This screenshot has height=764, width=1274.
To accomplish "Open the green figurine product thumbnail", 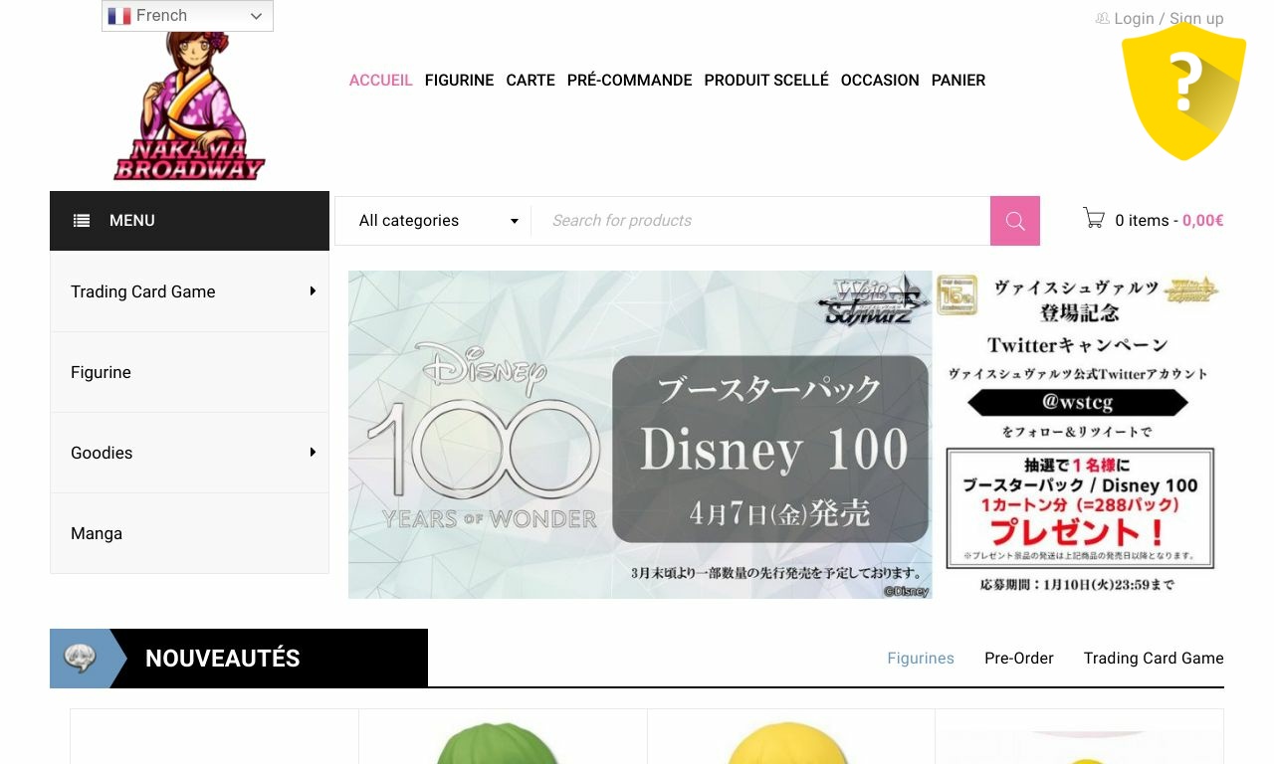I will pos(503,741).
